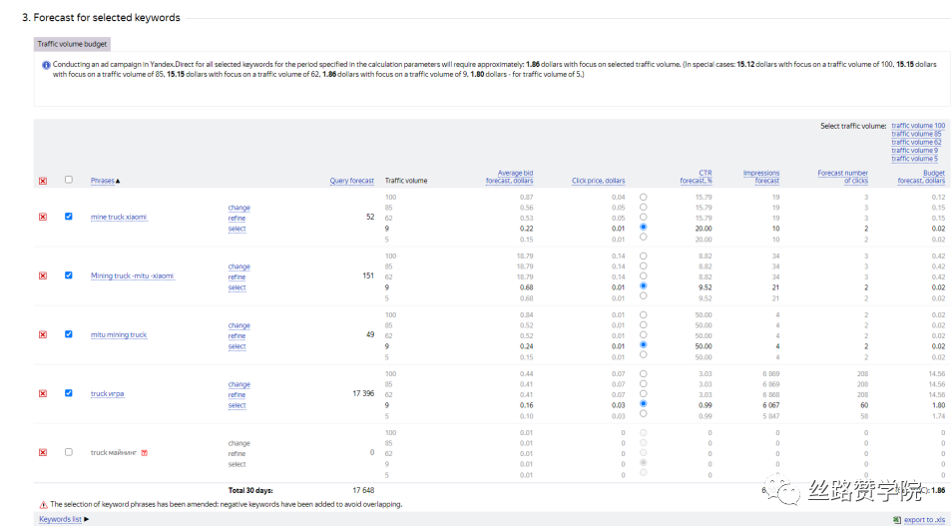Click 'refine' for 'Mining truck -mitu -xiaomi'
Viewport: 952px width, 532px height.
pos(237,276)
